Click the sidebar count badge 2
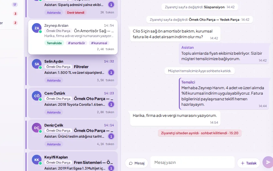Image resolution: width=273 pixels, height=171 pixels. pyautogui.click(x=15, y=23)
